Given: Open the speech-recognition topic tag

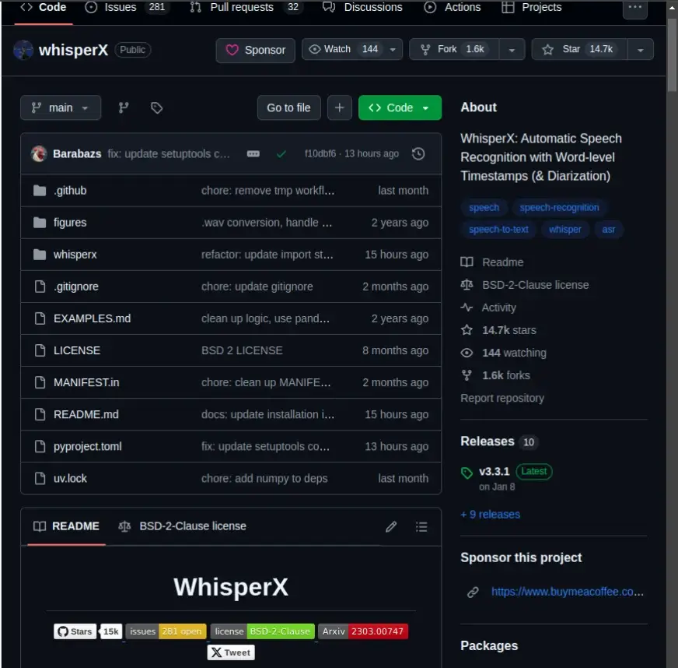Looking at the screenshot, I should coord(559,207).
